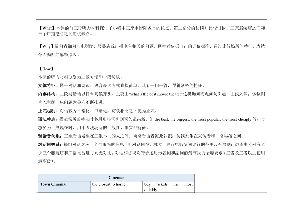
Task: Click the bold label 文体特征
Action: click(x=47, y=86)
